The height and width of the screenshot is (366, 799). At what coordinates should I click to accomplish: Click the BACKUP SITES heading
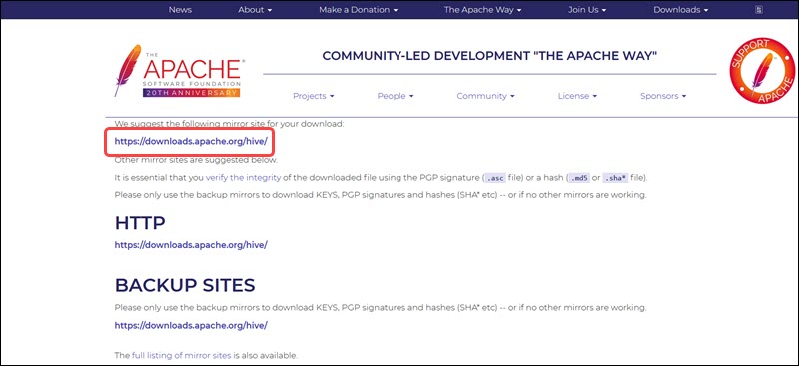[x=185, y=285]
